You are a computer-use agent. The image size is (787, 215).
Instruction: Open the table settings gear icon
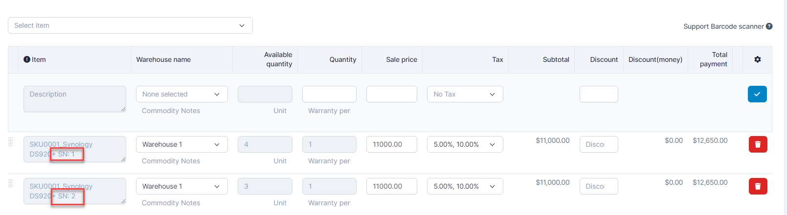pyautogui.click(x=757, y=59)
